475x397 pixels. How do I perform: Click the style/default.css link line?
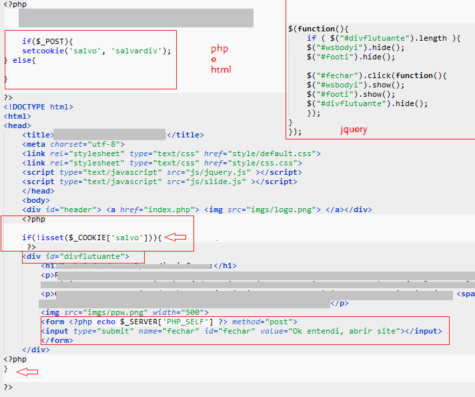pos(171,153)
